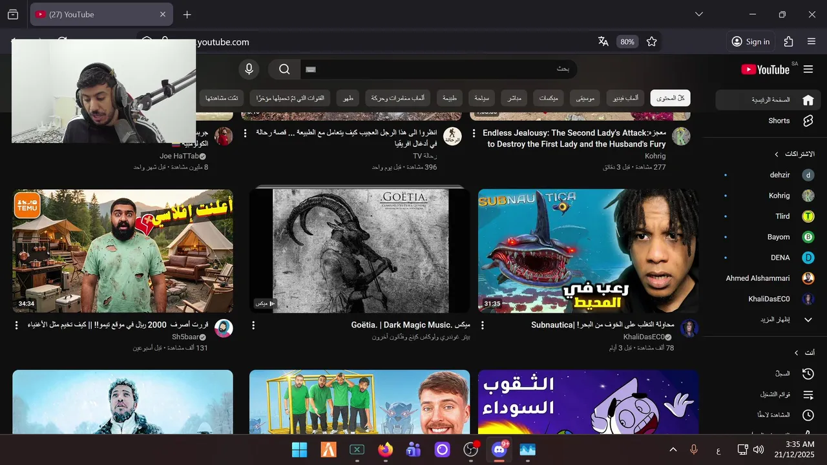Open the 80% zoom level indicator

[627, 41]
